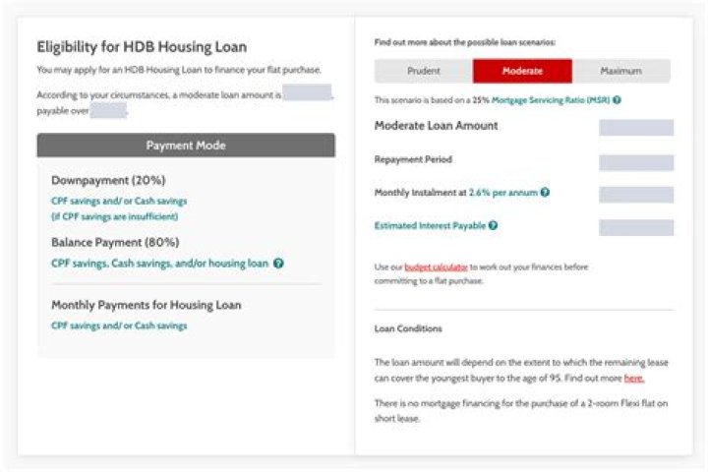The image size is (708, 472).
Task: Open the Mortgage Servicing Ratio (MSR) link
Action: tap(560, 100)
